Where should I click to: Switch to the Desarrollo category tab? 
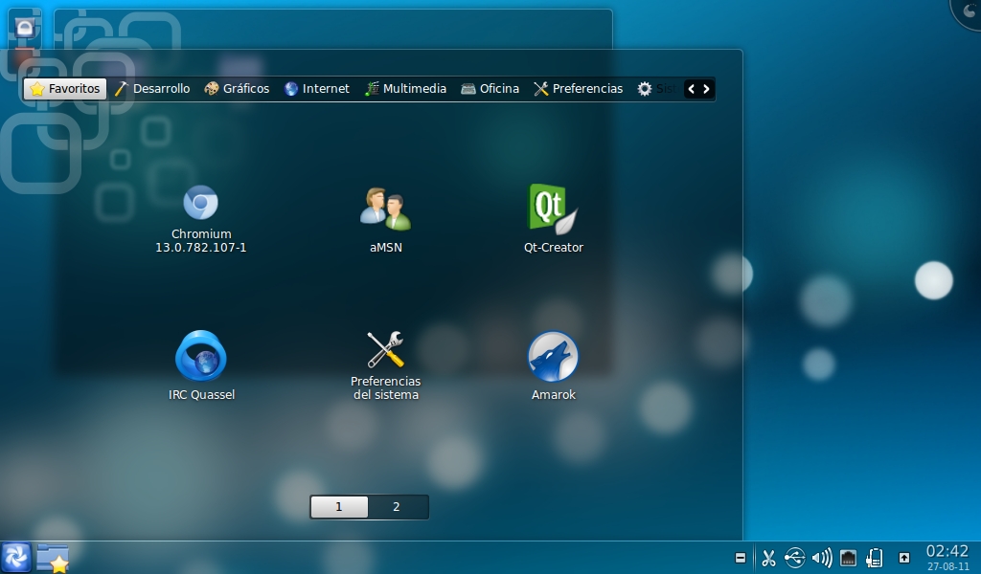(x=152, y=89)
